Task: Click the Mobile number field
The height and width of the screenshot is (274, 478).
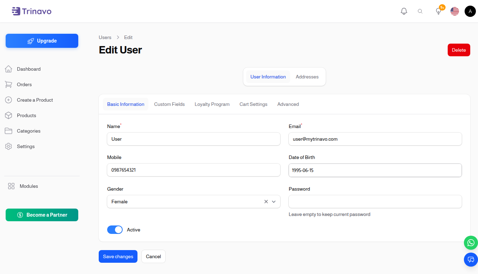Action: tap(194, 170)
